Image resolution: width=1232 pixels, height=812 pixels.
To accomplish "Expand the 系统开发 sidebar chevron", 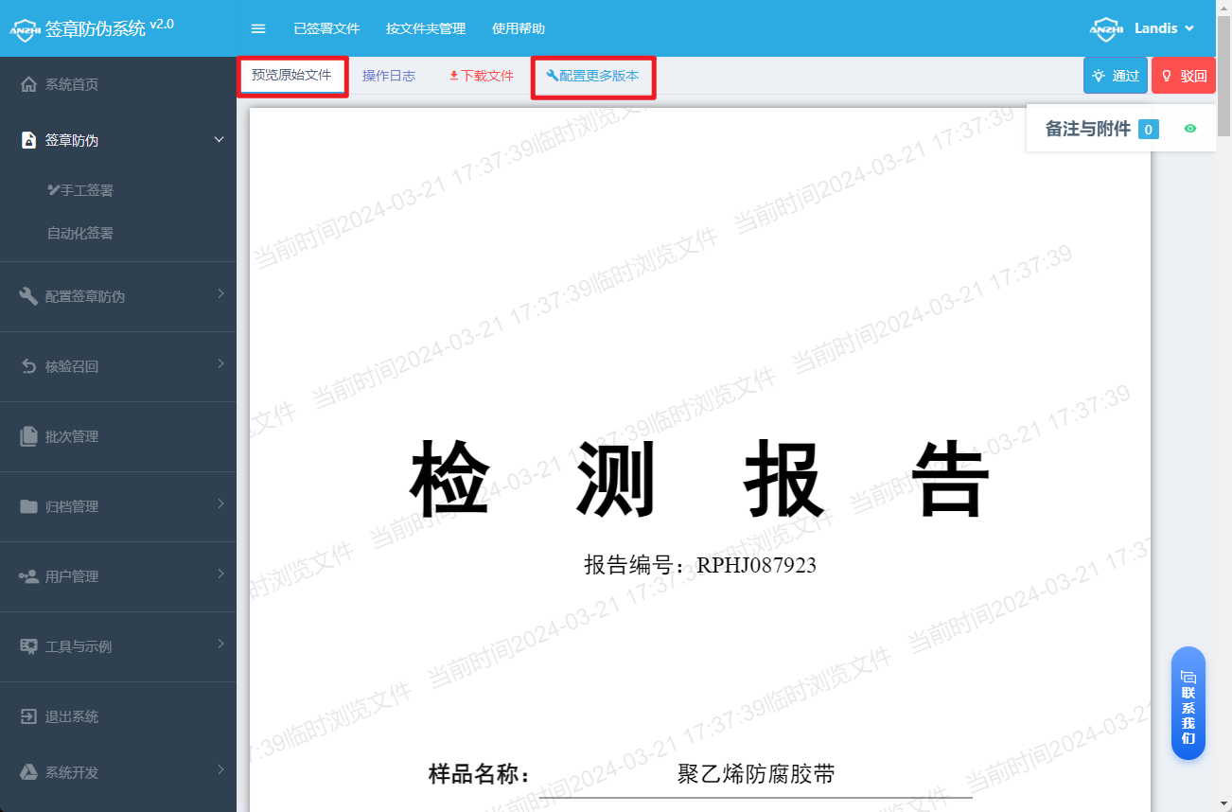I will [x=220, y=769].
